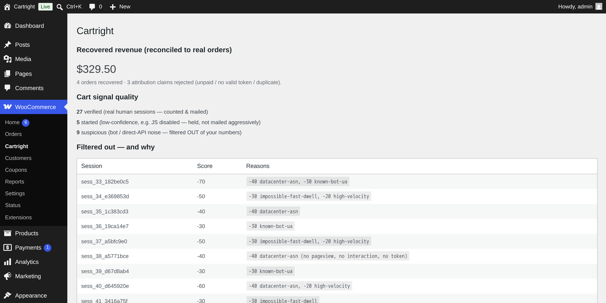Image resolution: width=606 pixels, height=303 pixels.
Task: Click the Reasons column header
Action: click(258, 166)
